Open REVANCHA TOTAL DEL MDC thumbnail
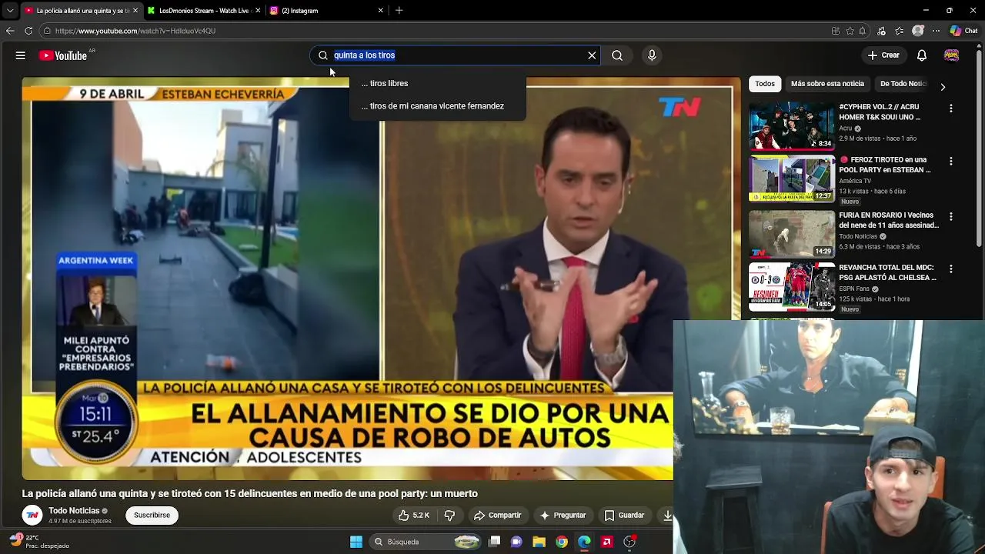Image resolution: width=985 pixels, height=554 pixels. click(x=792, y=286)
